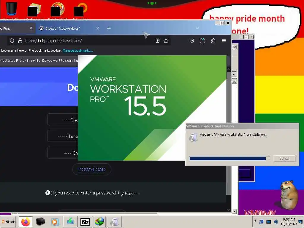This screenshot has height=228, width=304.
Task: Open the third Choose dropdown on page
Action: coord(63,153)
